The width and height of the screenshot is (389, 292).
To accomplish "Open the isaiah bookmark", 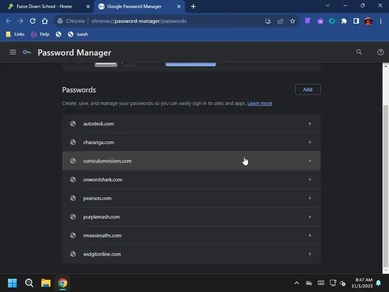I will click(x=78, y=34).
